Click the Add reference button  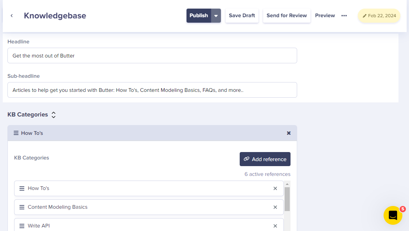point(265,159)
